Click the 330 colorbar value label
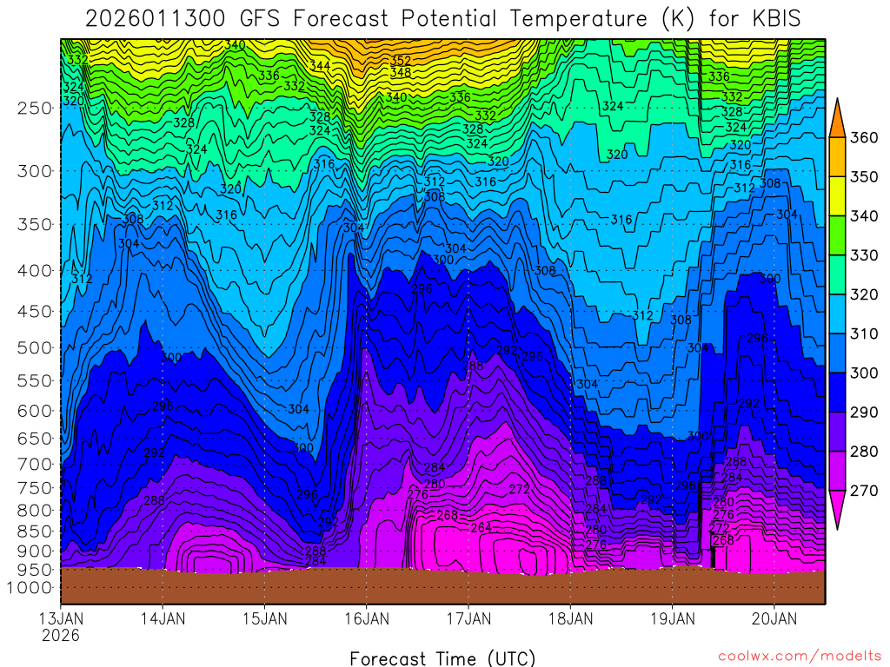Viewport: 890px width, 667px height. tap(864, 255)
